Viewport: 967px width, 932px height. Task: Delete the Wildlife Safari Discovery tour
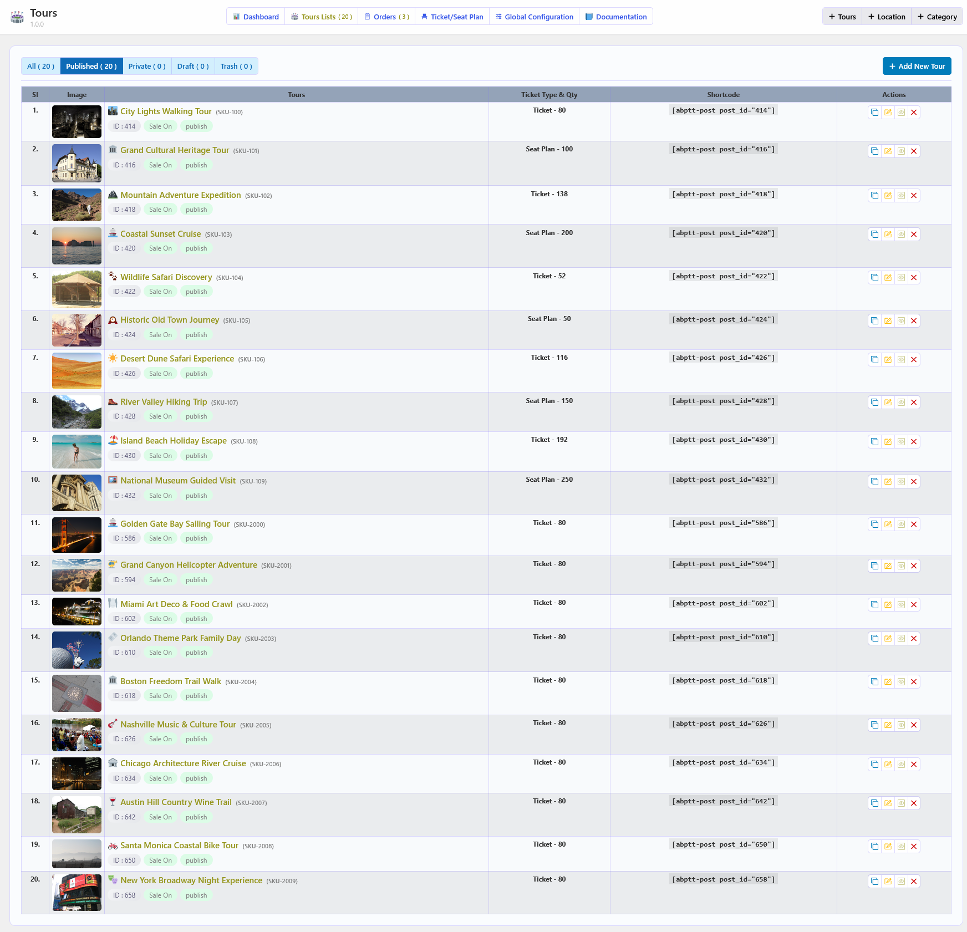tap(914, 278)
